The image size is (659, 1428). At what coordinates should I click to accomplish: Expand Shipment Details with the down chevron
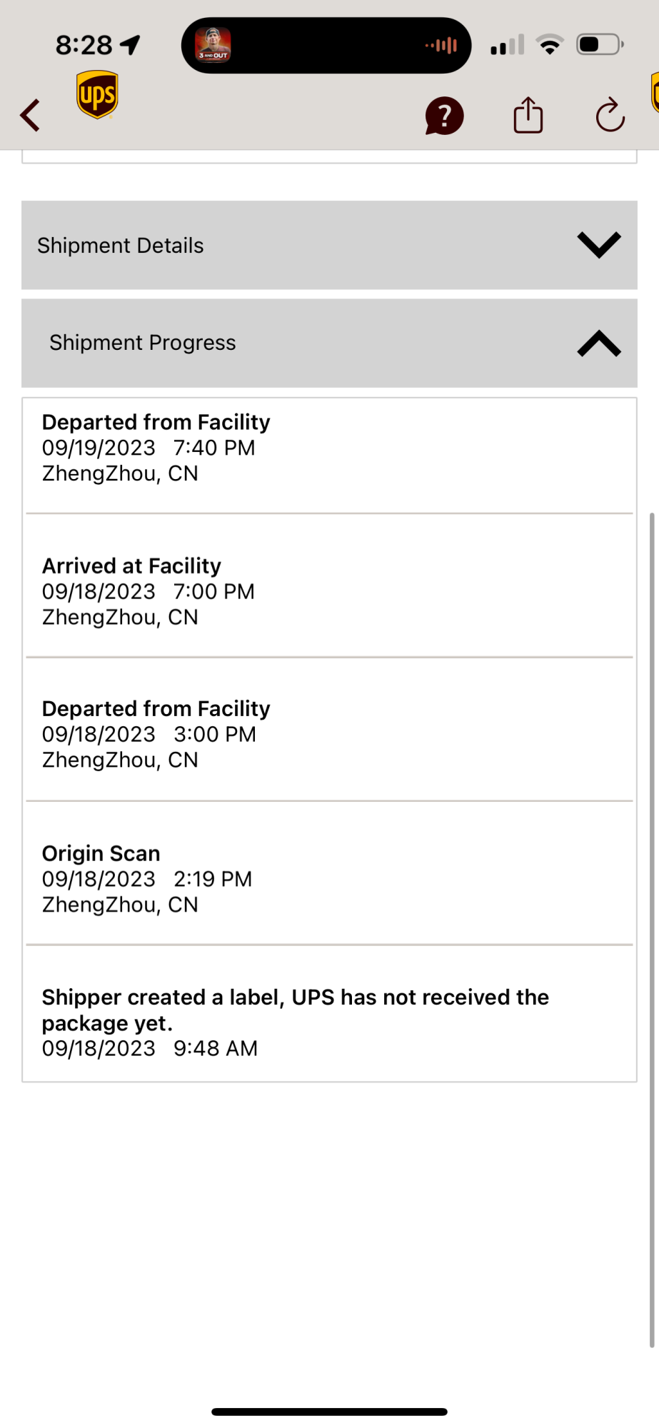[599, 245]
